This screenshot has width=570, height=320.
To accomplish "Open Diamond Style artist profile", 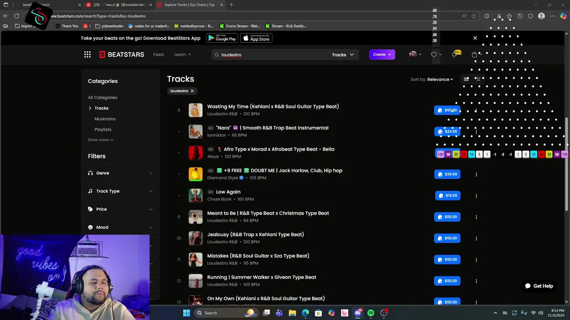I will pos(223,178).
